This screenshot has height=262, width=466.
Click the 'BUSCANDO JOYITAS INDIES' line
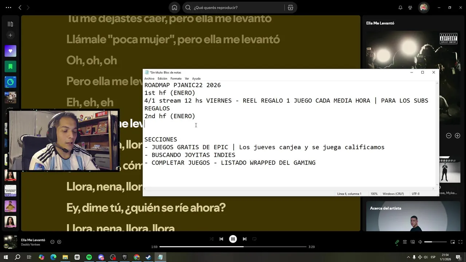(190, 155)
